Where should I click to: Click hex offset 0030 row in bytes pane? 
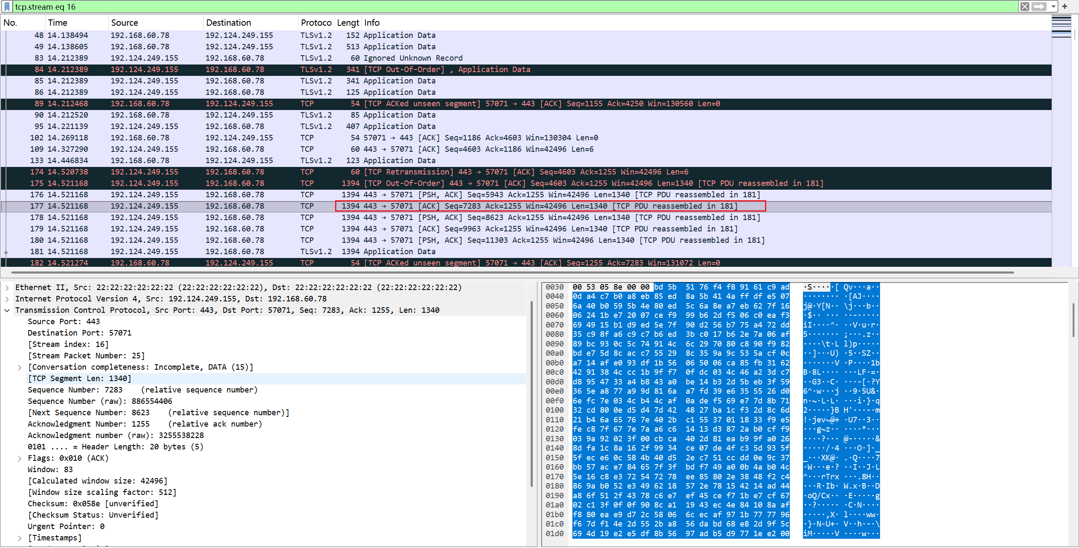pos(555,287)
